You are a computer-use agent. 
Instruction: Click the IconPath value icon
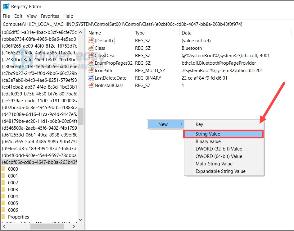(91, 70)
